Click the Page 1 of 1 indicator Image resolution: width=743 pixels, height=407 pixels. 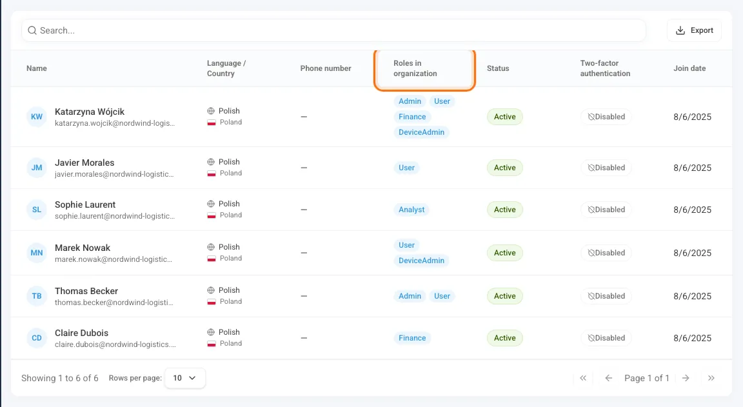[x=647, y=378]
